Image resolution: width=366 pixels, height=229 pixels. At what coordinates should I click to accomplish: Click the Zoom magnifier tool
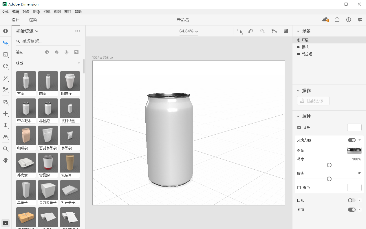(6, 149)
